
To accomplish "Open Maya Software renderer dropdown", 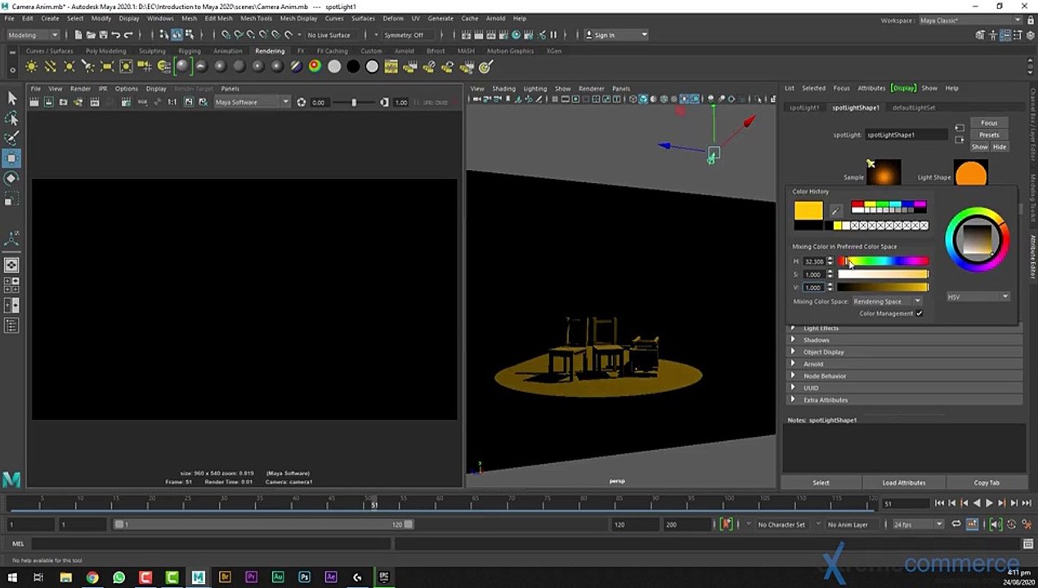I will (x=252, y=102).
